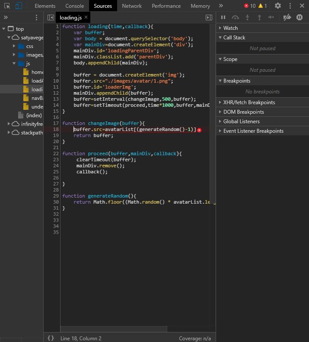Close the DevTools panel
The image size is (309, 342).
click(302, 6)
